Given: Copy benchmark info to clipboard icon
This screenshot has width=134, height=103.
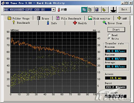Looking at the screenshot, I should pos(84,10).
